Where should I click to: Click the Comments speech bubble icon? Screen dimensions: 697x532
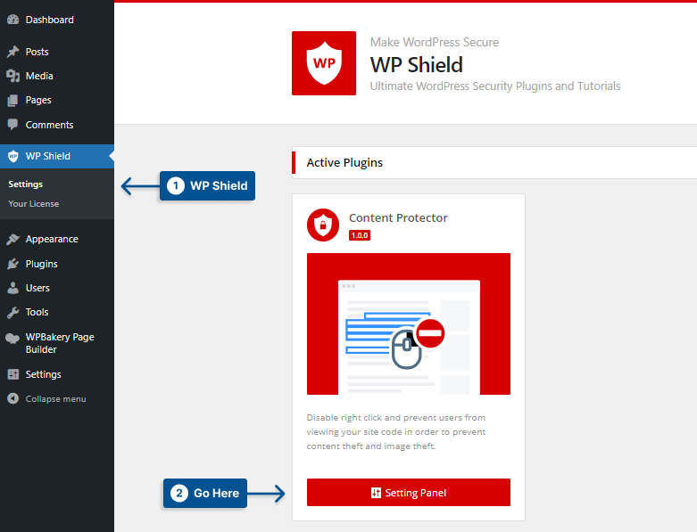(x=13, y=125)
